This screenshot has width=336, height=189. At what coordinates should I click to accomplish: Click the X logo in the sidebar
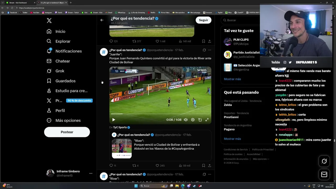pos(49,21)
